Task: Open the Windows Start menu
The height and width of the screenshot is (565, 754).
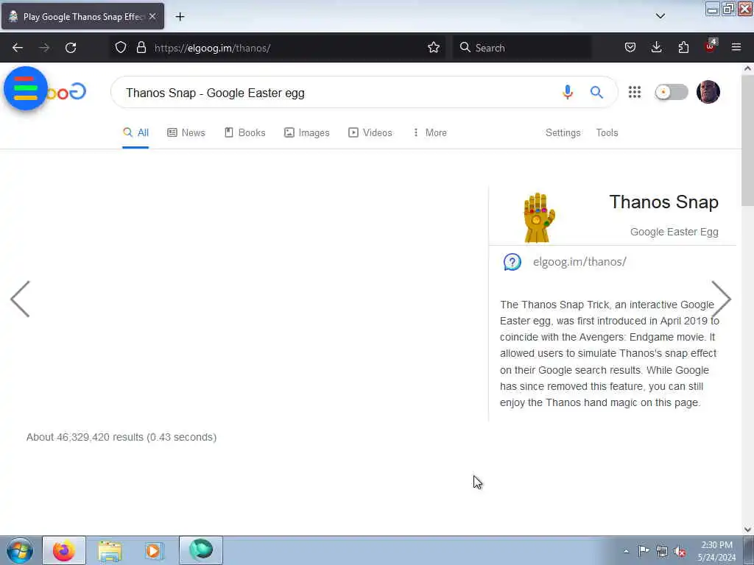Action: 20,550
